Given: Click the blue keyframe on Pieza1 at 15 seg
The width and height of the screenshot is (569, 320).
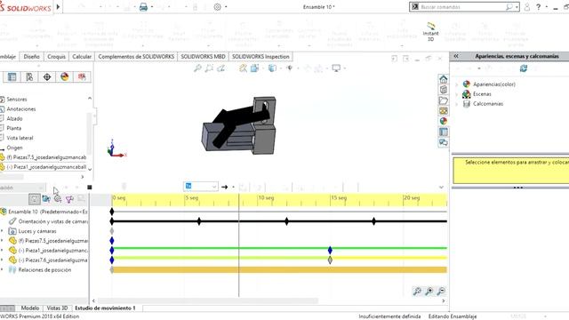Looking at the screenshot, I should click(330, 250).
